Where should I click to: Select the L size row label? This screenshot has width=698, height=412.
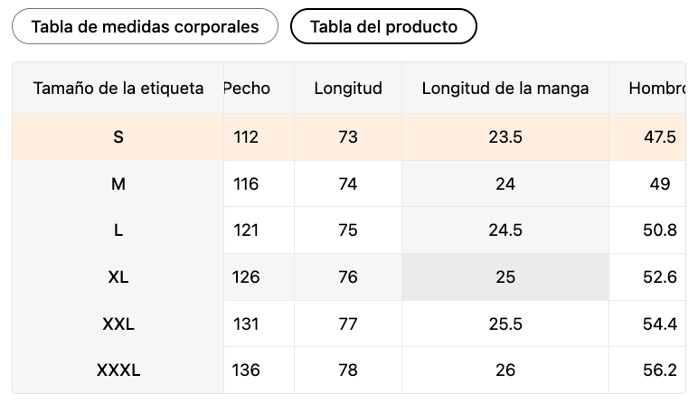(x=118, y=230)
